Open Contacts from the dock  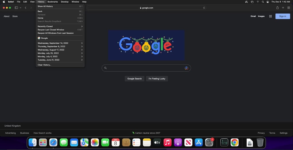126,143
